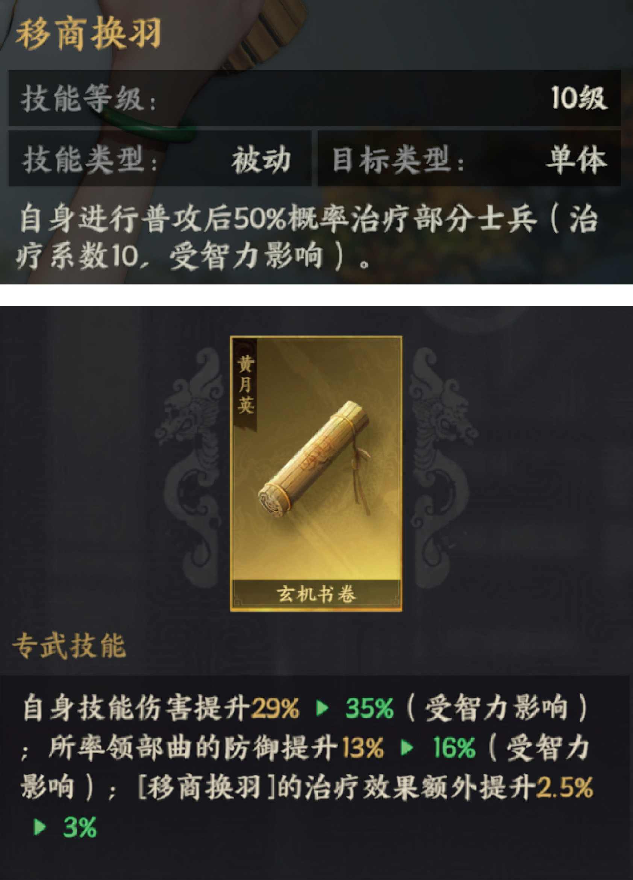Viewport: 633px width, 880px height.
Task: Click green arrow after 13% defense
Action: (x=406, y=748)
